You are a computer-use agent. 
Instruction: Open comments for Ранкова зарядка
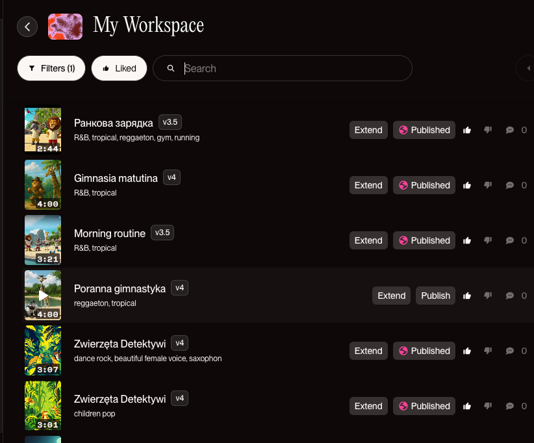(x=510, y=130)
